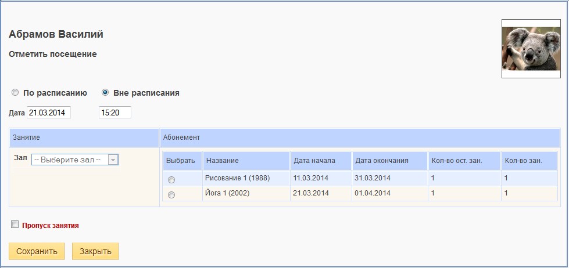Click the "Йога 1 (2002)" name cell
This screenshot has height=268, width=569.
[246, 193]
